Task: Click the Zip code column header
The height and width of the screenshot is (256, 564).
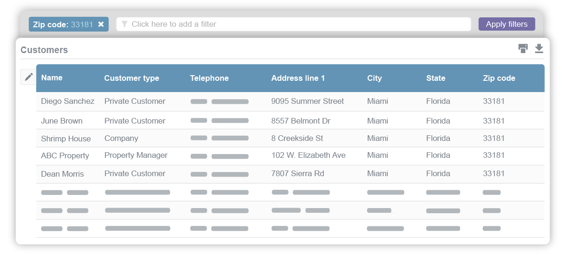Action: (499, 78)
